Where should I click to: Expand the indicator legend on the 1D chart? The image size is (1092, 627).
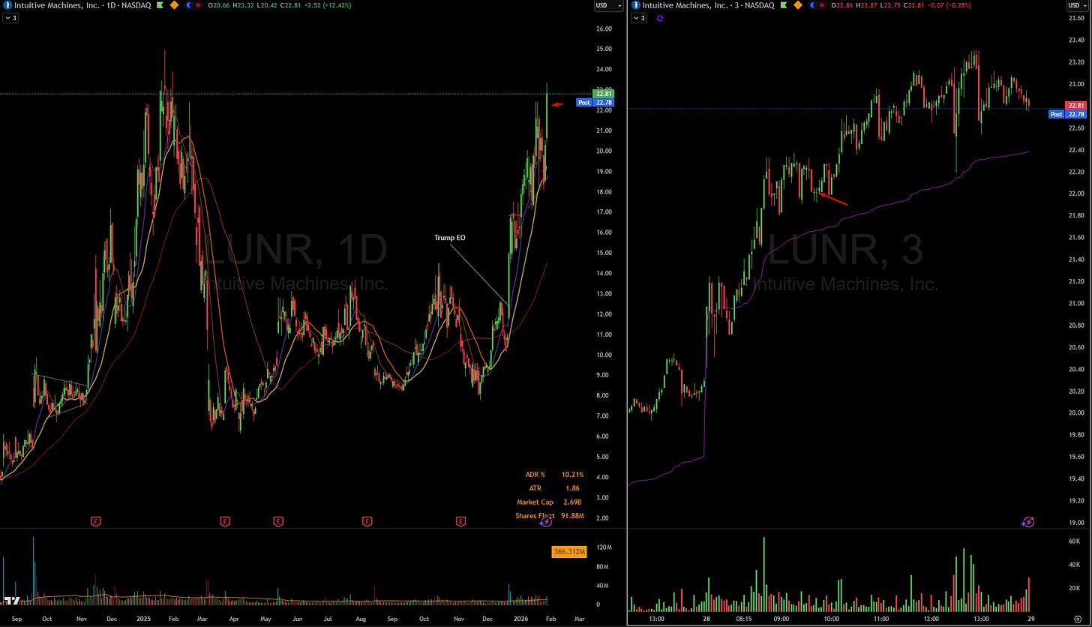click(10, 18)
